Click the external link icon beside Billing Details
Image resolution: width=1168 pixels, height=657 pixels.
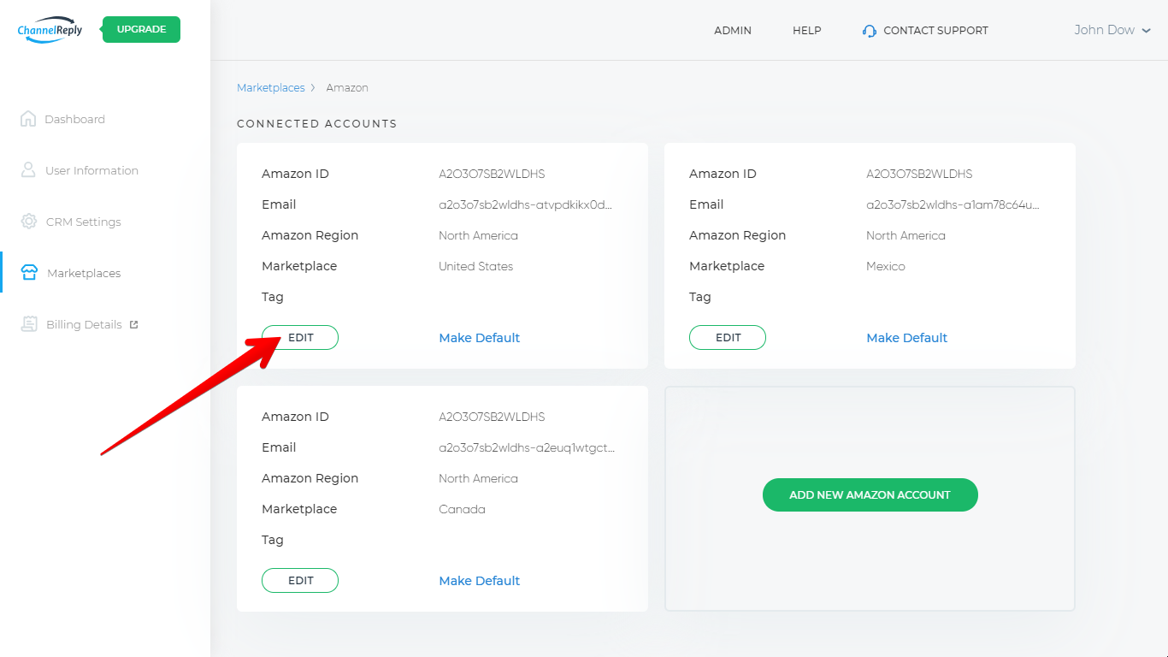coord(133,324)
